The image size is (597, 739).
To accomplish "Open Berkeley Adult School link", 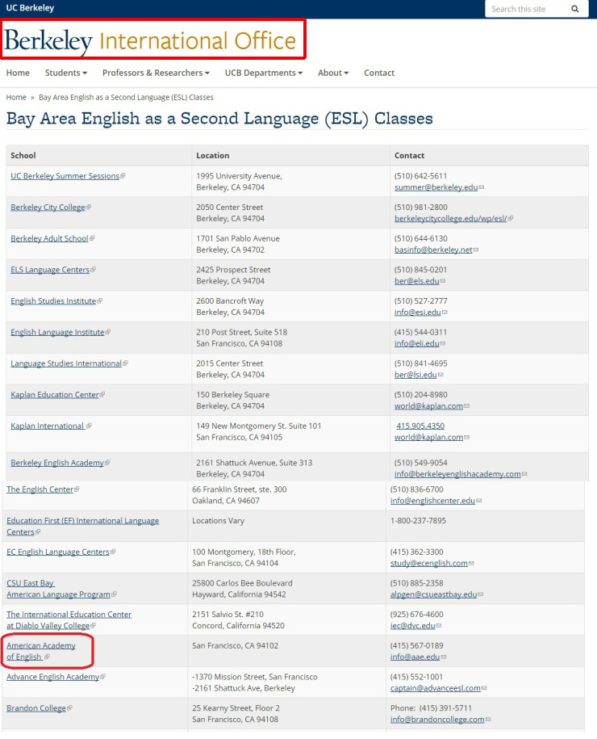I will click(49, 238).
